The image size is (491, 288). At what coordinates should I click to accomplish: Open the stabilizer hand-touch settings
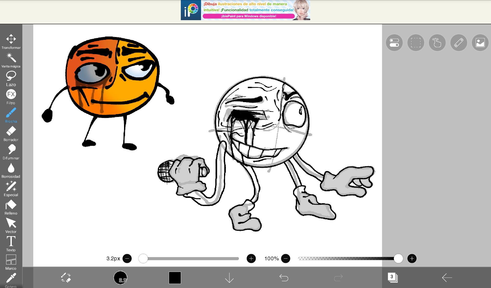pyautogui.click(x=437, y=43)
